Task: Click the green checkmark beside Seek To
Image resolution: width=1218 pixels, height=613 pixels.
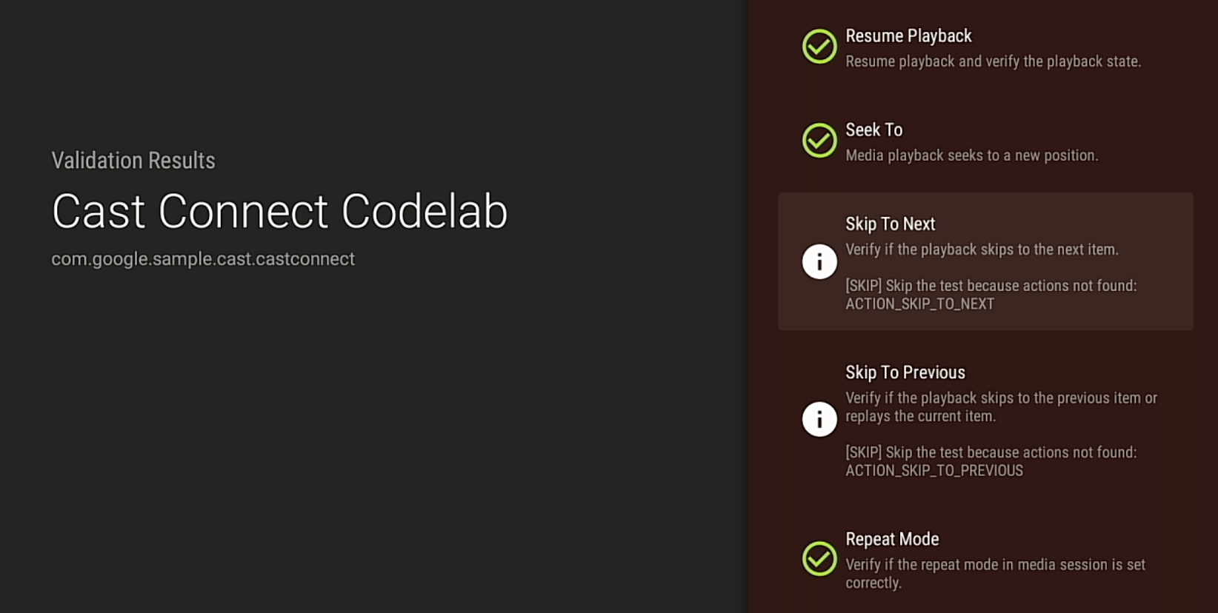Action: (819, 141)
